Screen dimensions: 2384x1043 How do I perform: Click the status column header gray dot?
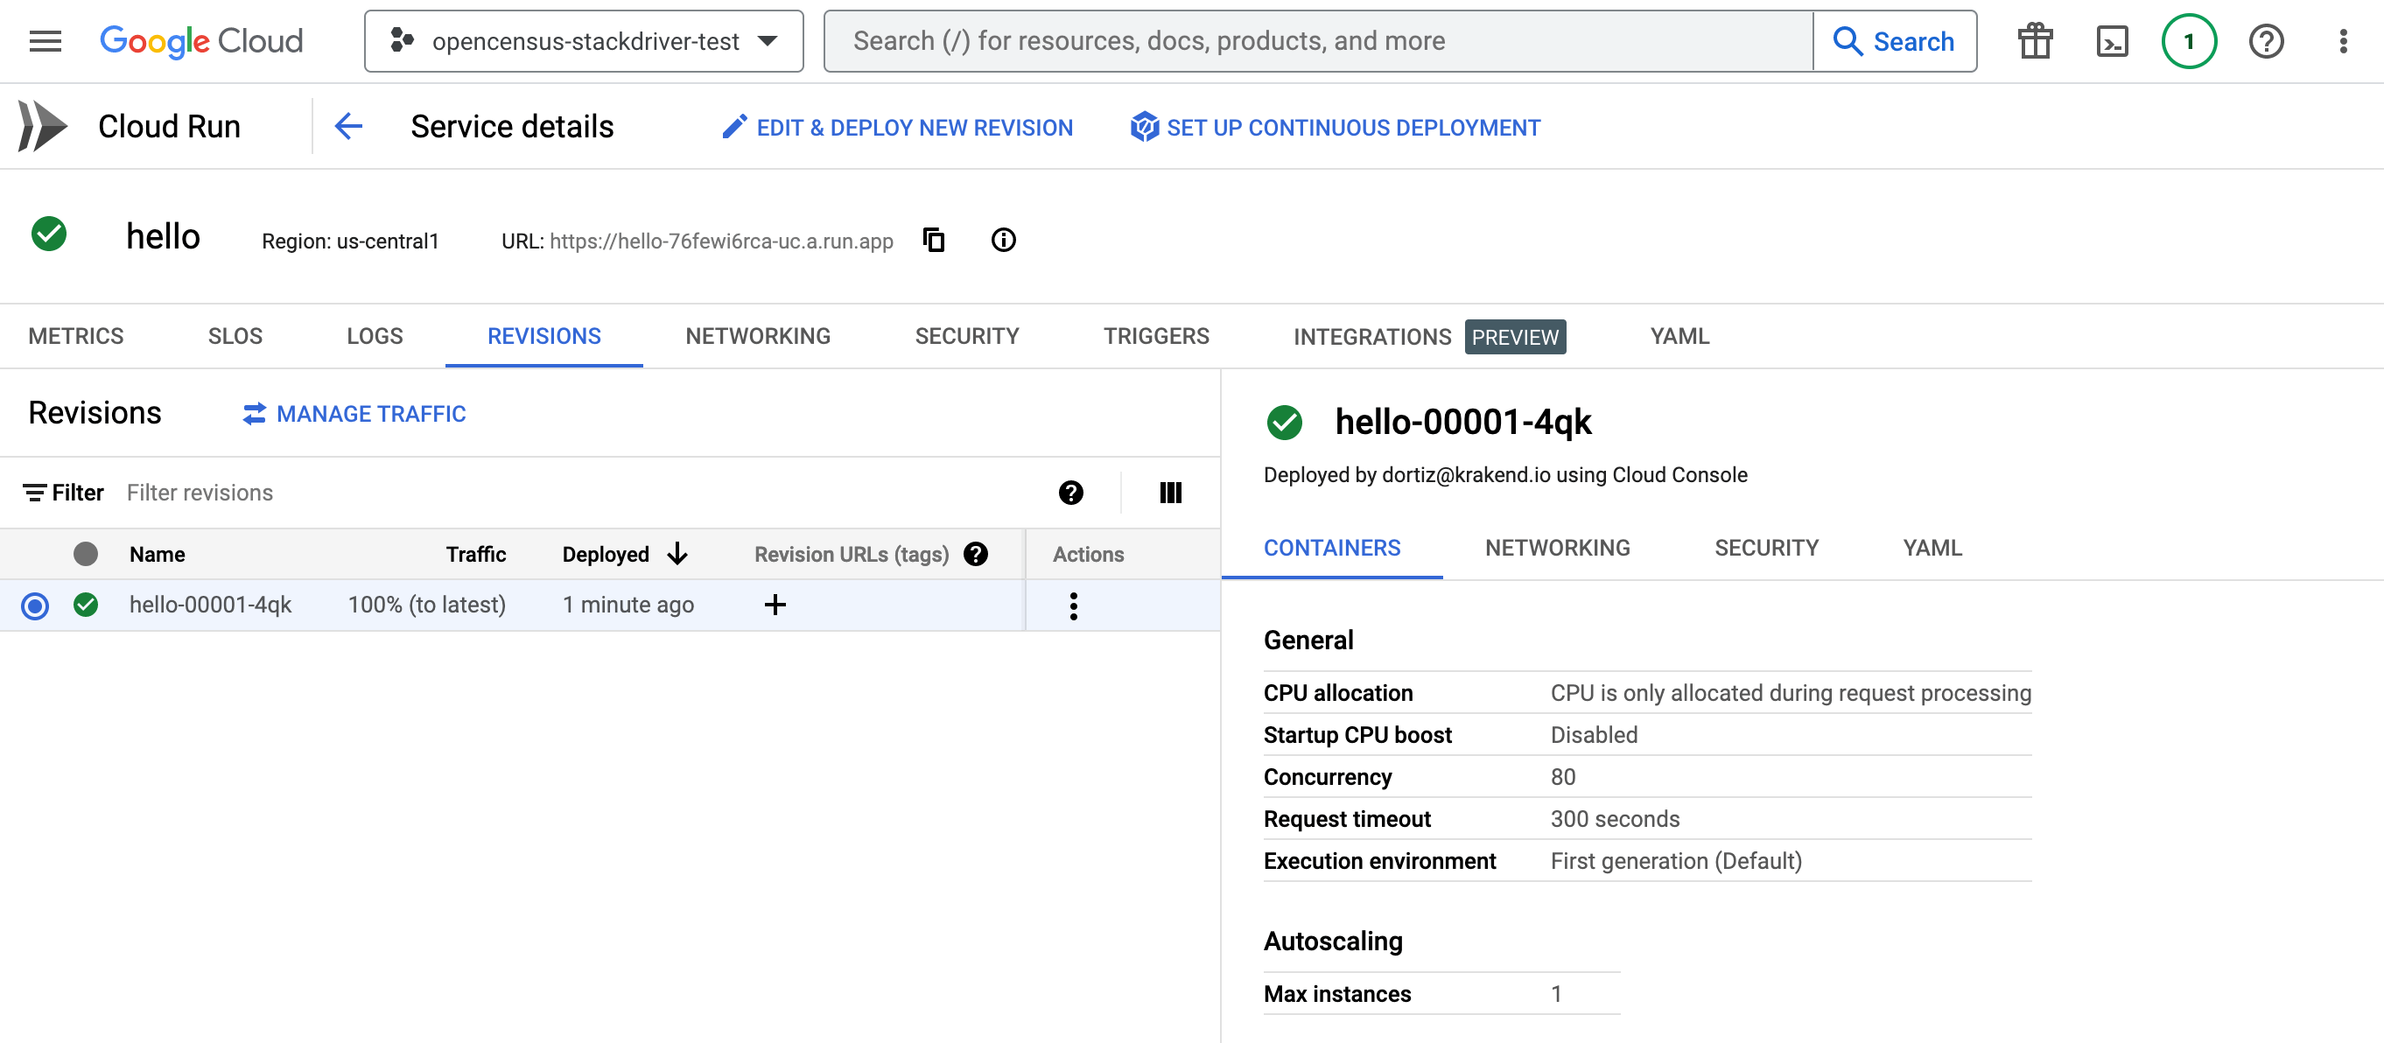(85, 553)
